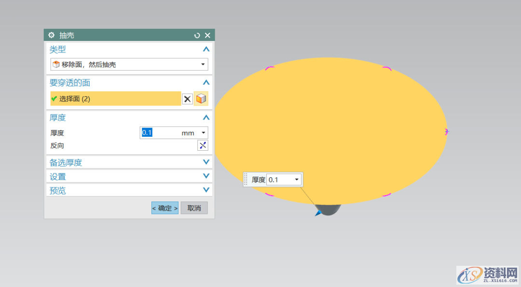
Task: Collapse the 类型 section
Action: click(x=206, y=49)
